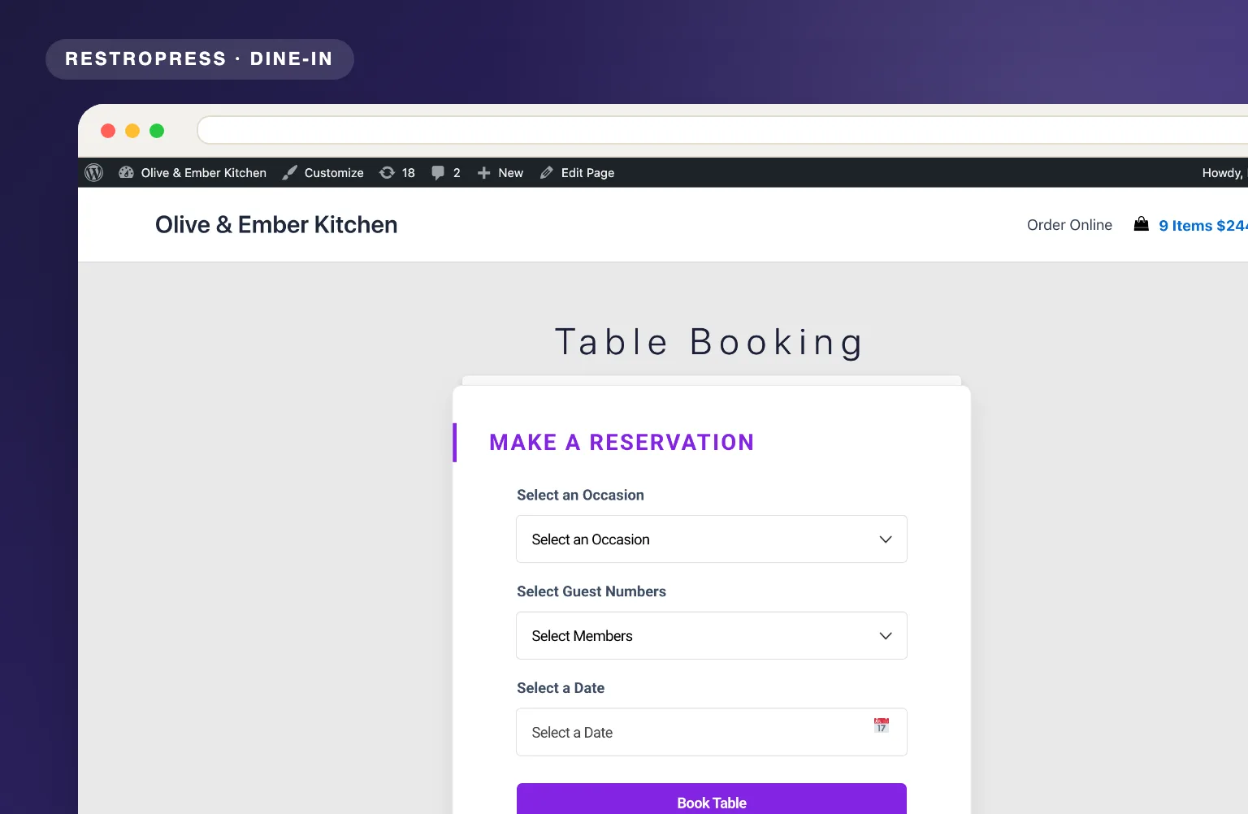Open the calendar date picker icon
Screen dimensions: 1248x814
[x=882, y=725]
